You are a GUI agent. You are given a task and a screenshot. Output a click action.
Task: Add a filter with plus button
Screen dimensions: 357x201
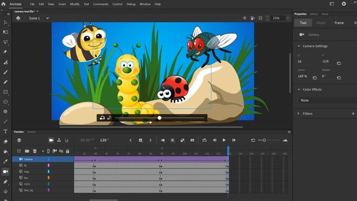tap(353, 113)
